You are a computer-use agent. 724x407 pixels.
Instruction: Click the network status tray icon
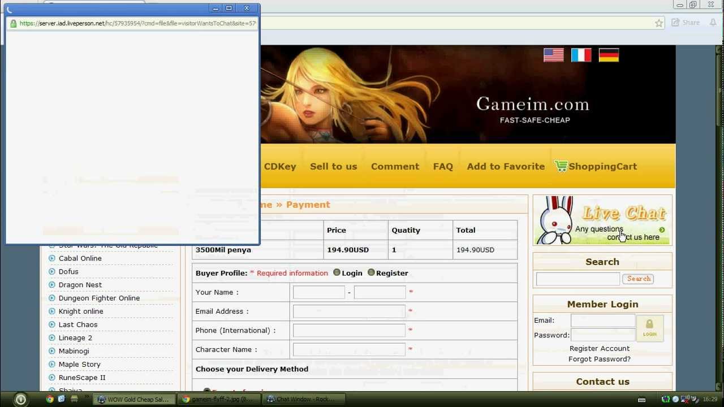(x=684, y=399)
